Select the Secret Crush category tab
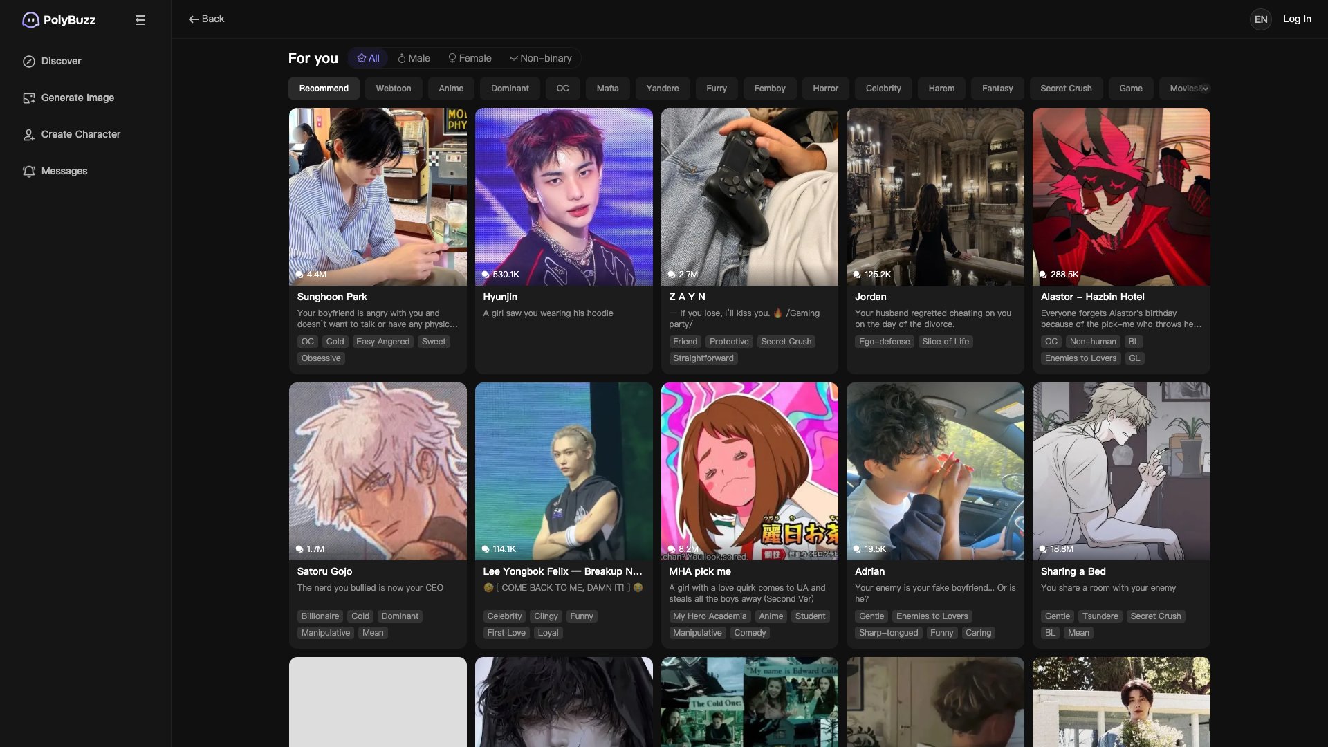The height and width of the screenshot is (747, 1328). point(1066,89)
